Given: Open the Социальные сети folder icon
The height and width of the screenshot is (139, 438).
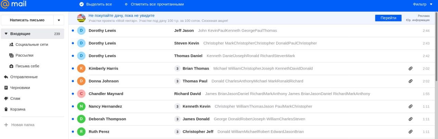Looking at the screenshot, I should pos(11,44).
